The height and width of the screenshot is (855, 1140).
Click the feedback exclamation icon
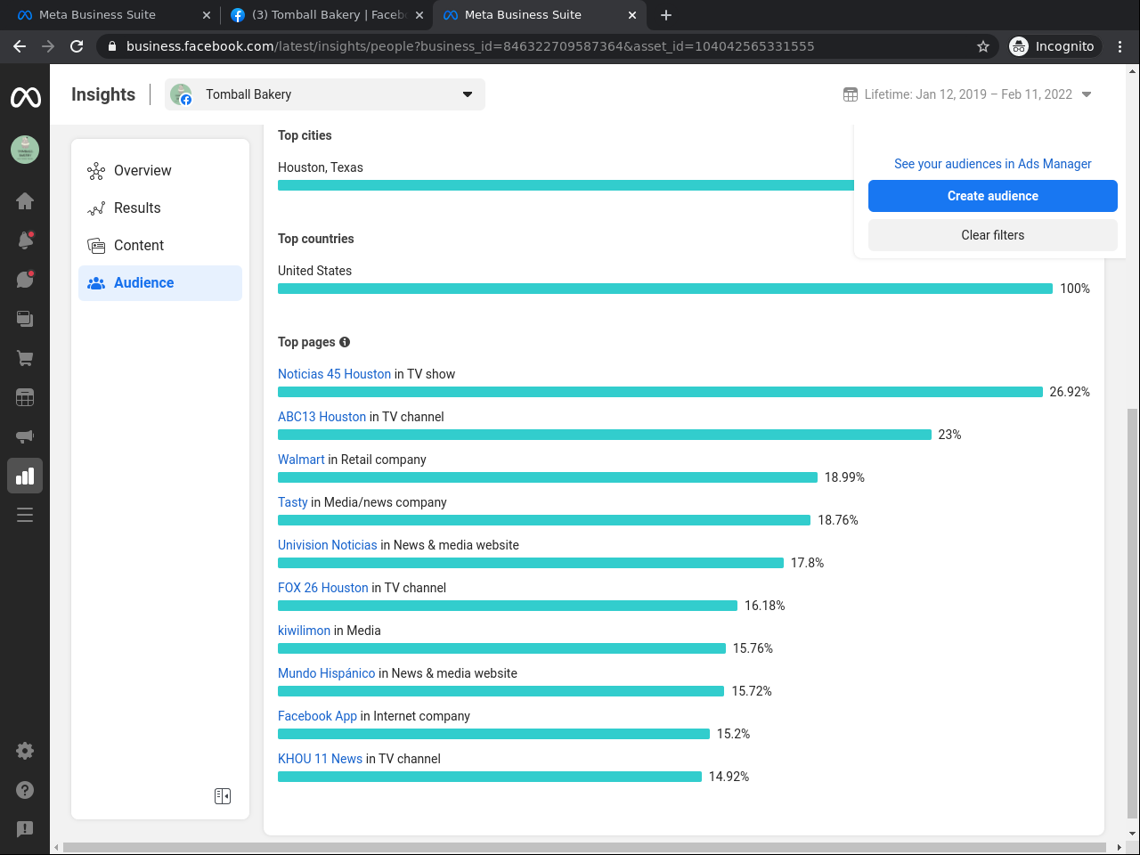(25, 829)
